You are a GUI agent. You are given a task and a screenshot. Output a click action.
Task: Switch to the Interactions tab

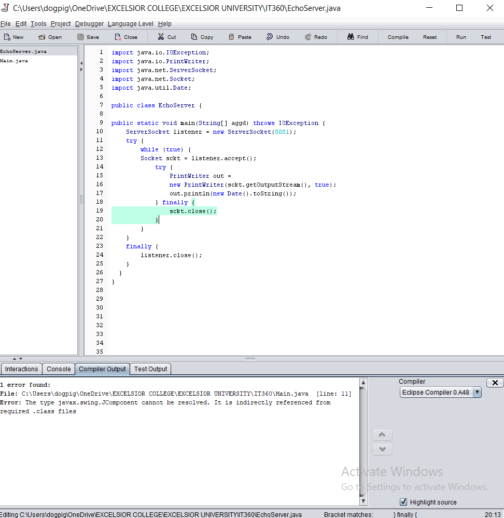pyautogui.click(x=21, y=369)
